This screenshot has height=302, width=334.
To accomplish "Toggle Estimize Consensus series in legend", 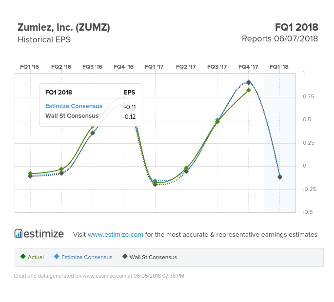I will click(83, 257).
